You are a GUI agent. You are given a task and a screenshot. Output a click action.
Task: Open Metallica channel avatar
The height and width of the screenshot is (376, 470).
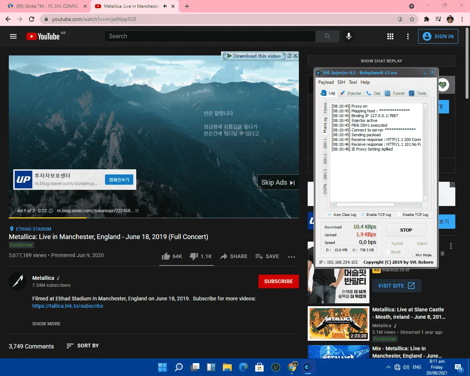point(18,281)
